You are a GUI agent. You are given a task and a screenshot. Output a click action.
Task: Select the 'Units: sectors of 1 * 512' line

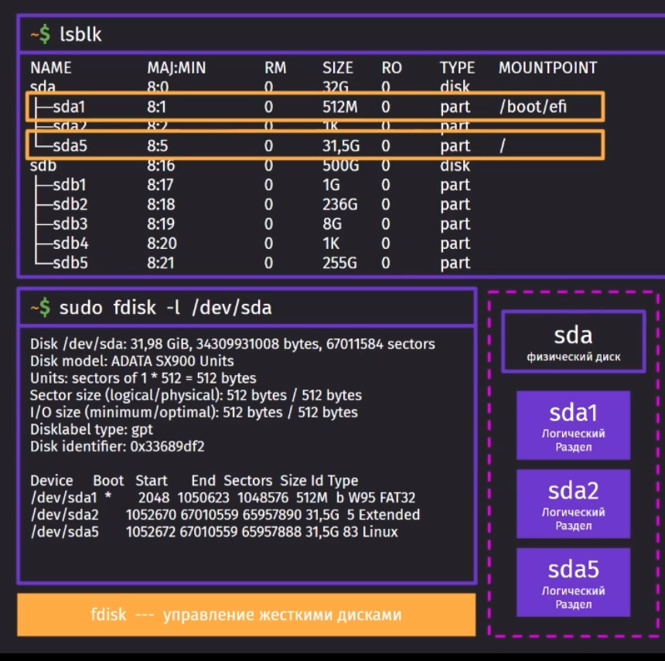click(143, 378)
